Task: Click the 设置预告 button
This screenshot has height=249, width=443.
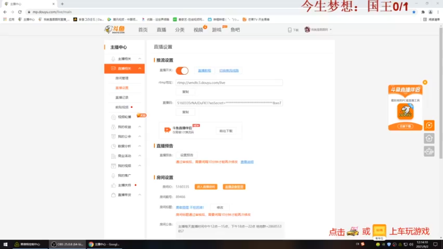Action: pyautogui.click(x=187, y=155)
